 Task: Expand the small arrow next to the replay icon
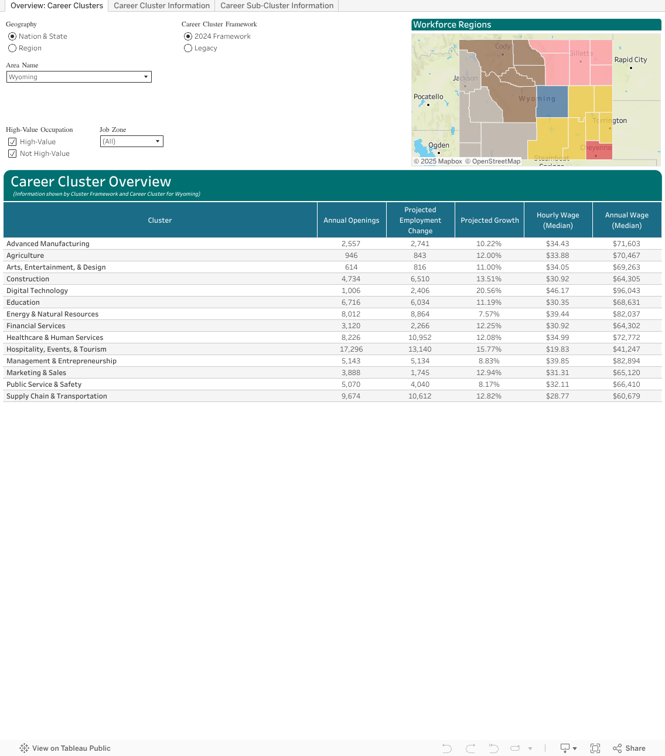[x=530, y=748]
